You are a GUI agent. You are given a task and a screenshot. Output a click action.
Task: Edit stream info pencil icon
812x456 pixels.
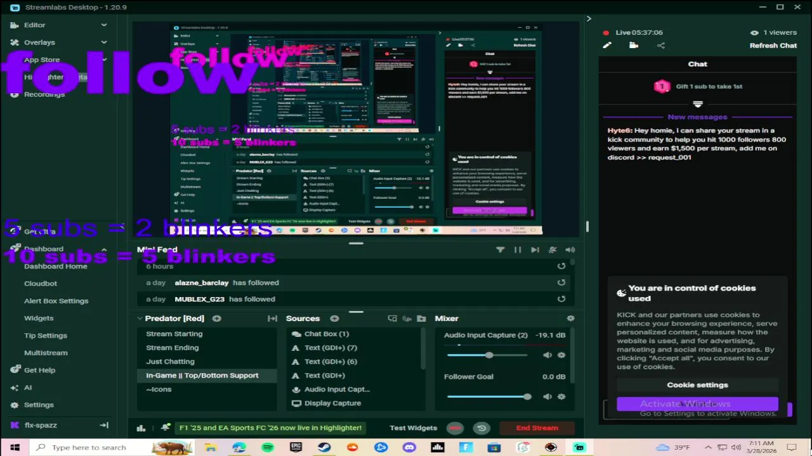(x=607, y=45)
